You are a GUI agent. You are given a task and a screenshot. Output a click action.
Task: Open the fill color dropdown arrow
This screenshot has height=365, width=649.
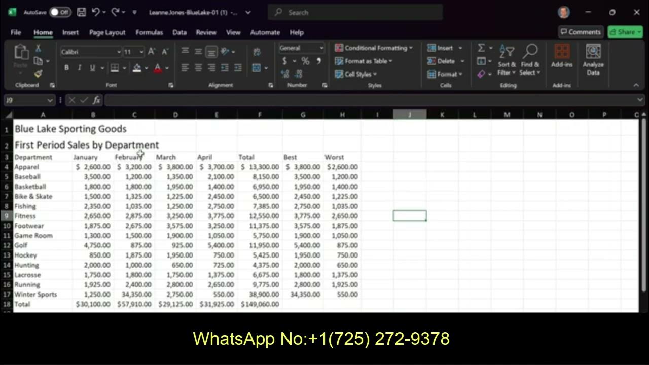point(146,68)
